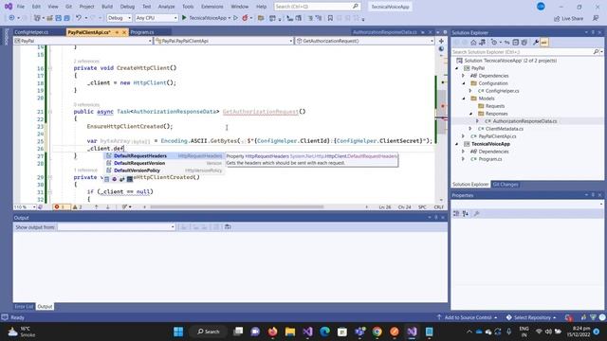This screenshot has width=607, height=341.
Task: Switch to the ConfigHelper.cs tab
Action: point(31,32)
